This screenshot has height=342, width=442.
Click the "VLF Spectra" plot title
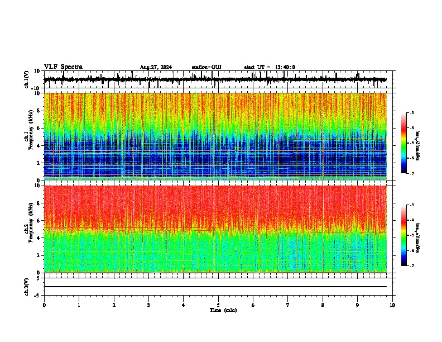coord(63,67)
